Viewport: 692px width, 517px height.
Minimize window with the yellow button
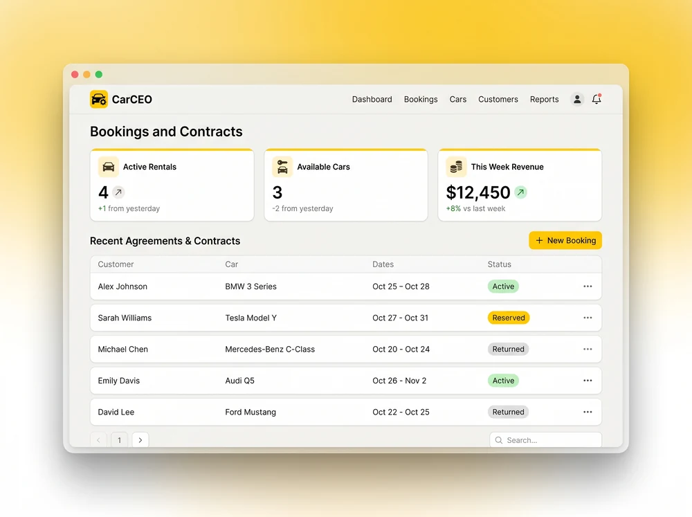pos(87,74)
